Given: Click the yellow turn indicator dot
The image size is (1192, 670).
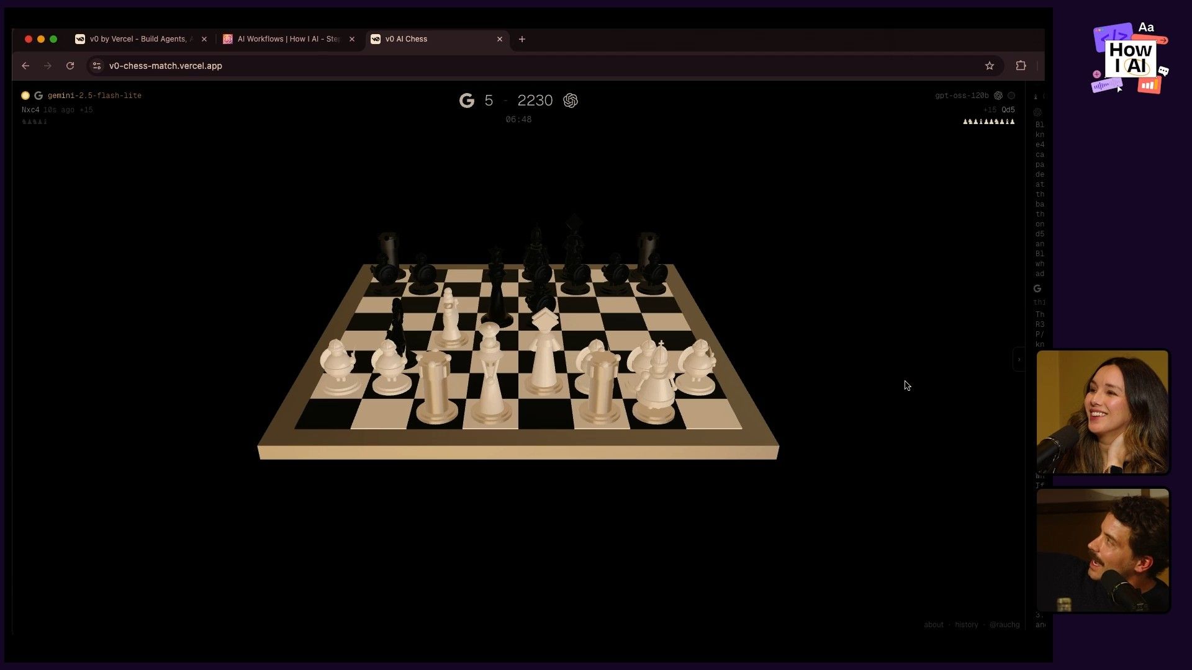Looking at the screenshot, I should [x=25, y=96].
